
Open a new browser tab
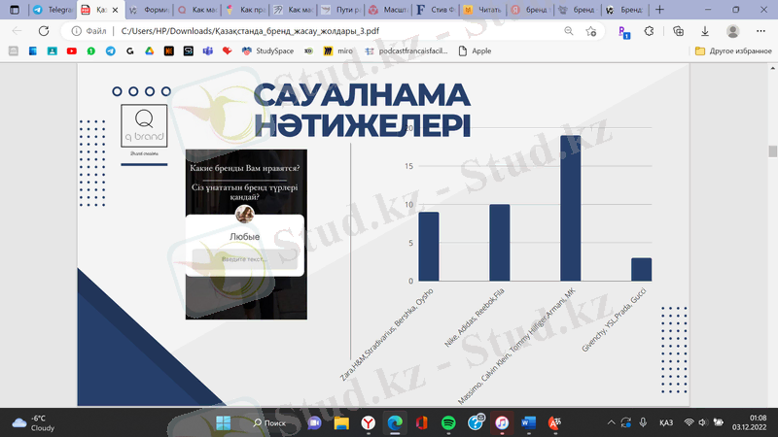click(x=659, y=10)
